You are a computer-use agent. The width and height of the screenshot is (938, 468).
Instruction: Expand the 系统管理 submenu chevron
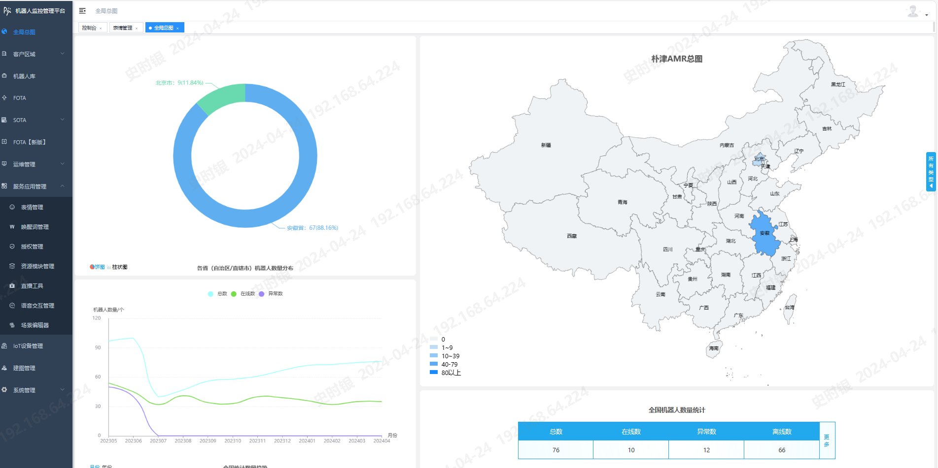tap(62, 390)
